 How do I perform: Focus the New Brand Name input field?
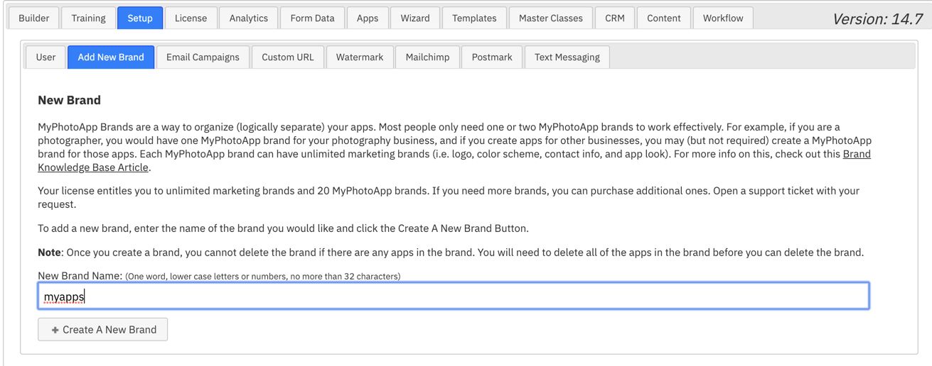click(x=453, y=296)
